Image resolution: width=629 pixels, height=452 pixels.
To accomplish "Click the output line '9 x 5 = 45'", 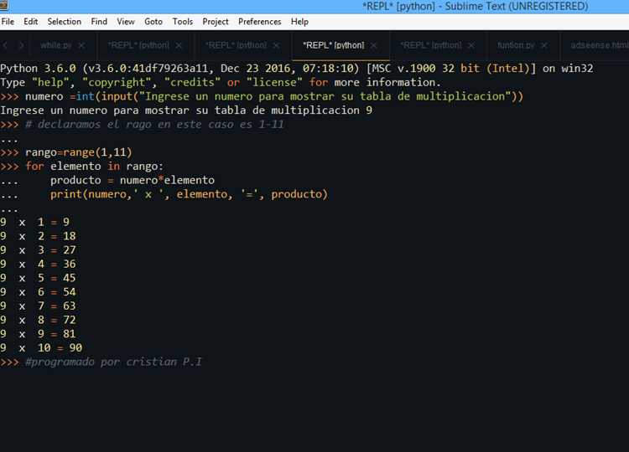I will pyautogui.click(x=38, y=278).
